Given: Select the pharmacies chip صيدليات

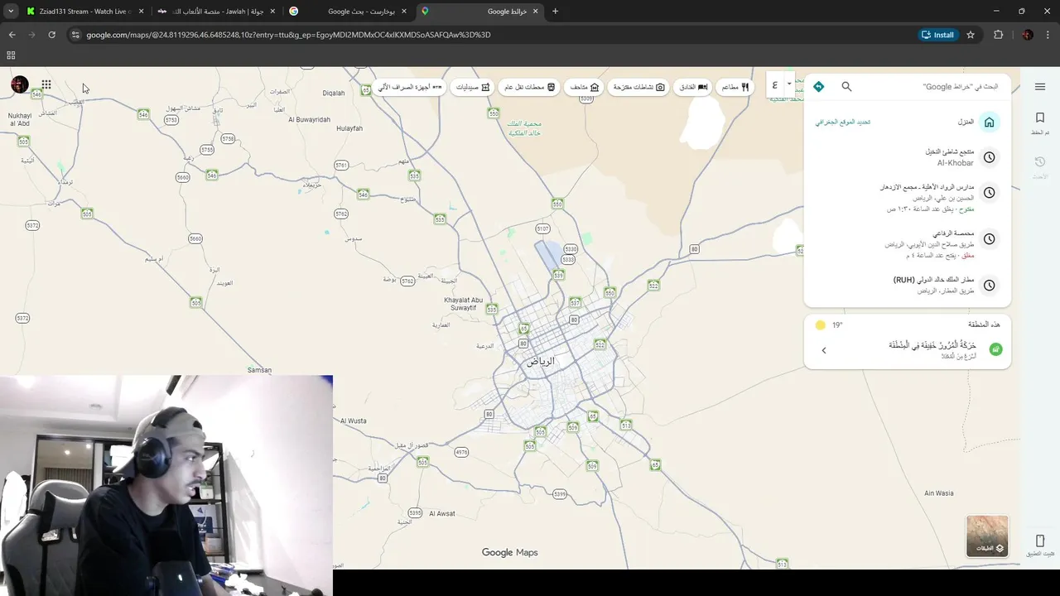Looking at the screenshot, I should (473, 87).
